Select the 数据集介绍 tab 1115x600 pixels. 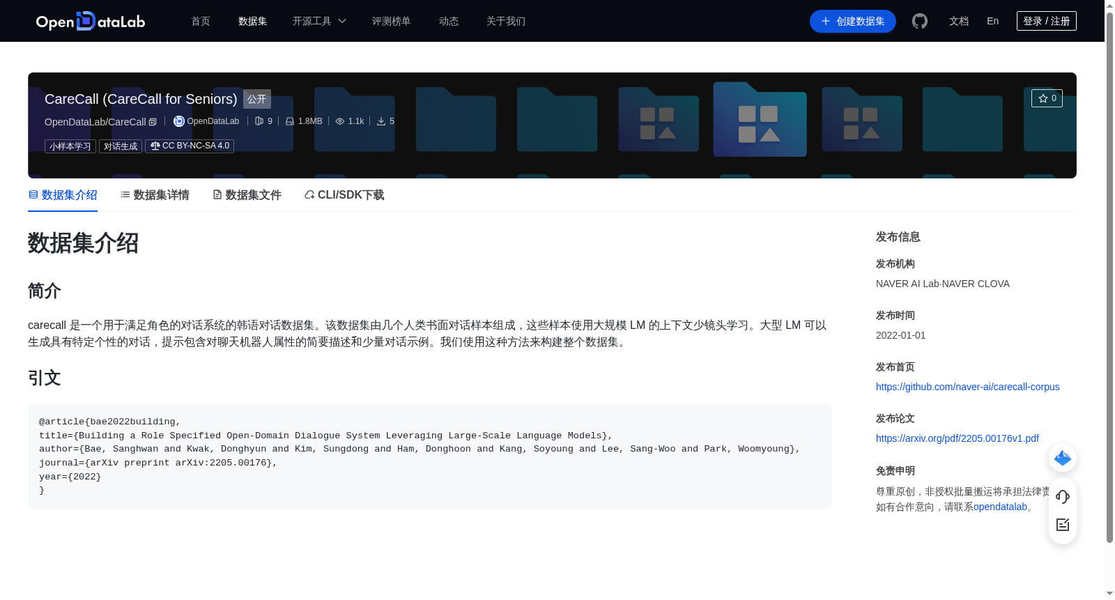(63, 195)
